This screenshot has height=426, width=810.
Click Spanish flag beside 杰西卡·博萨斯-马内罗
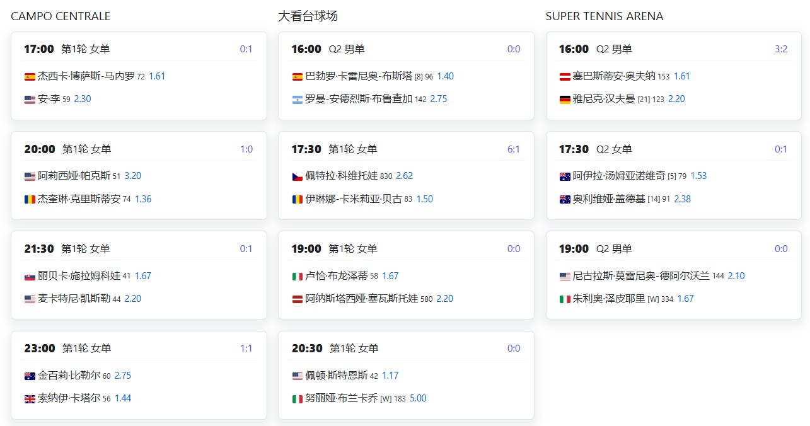[30, 77]
